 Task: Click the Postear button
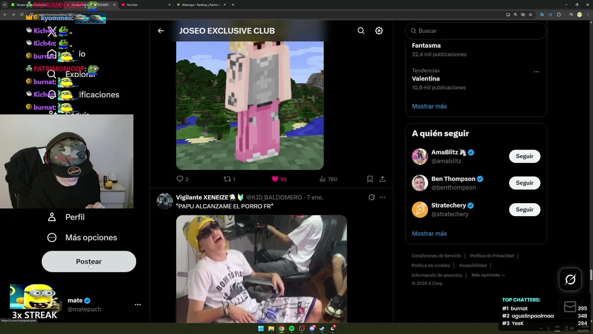(x=89, y=262)
